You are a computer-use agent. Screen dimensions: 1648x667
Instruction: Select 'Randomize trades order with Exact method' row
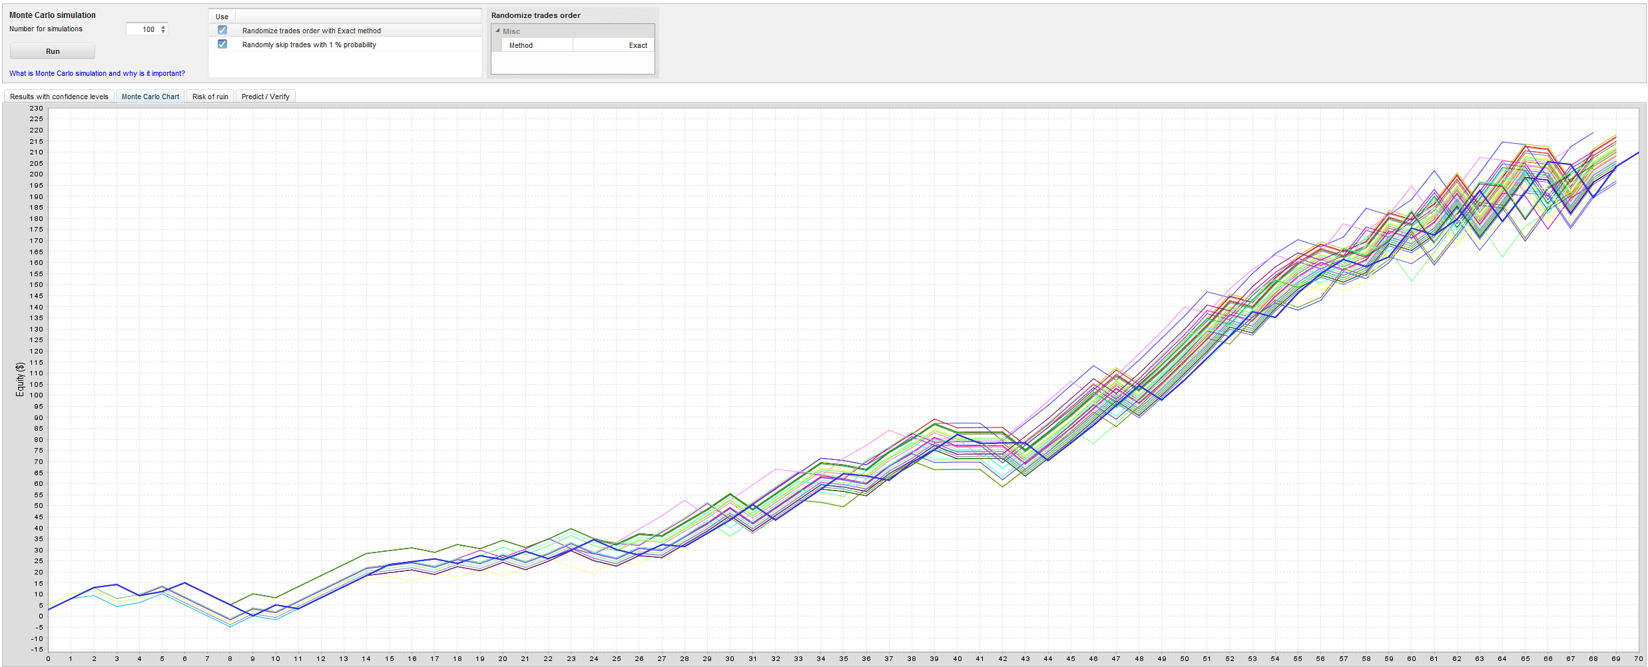click(345, 31)
